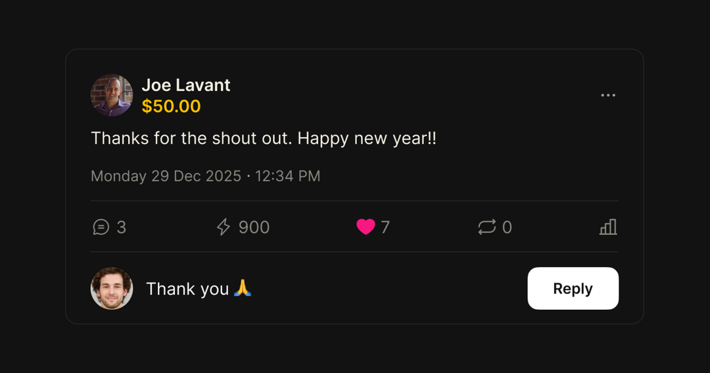
Task: Click the Monday 29 Dec 2025 date
Action: coord(166,176)
